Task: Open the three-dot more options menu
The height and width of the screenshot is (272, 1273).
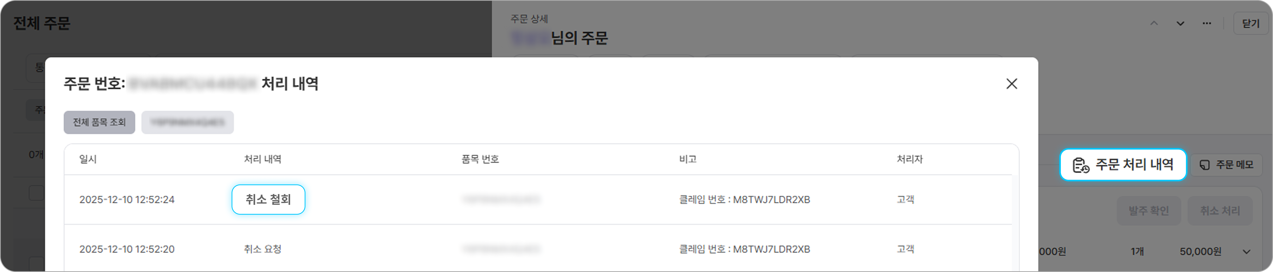Action: click(1206, 23)
